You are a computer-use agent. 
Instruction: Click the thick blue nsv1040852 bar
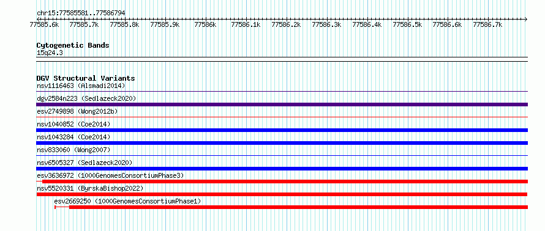coord(282,130)
